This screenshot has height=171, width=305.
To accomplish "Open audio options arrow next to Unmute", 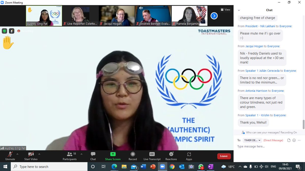I will pyautogui.click(x=17, y=154).
